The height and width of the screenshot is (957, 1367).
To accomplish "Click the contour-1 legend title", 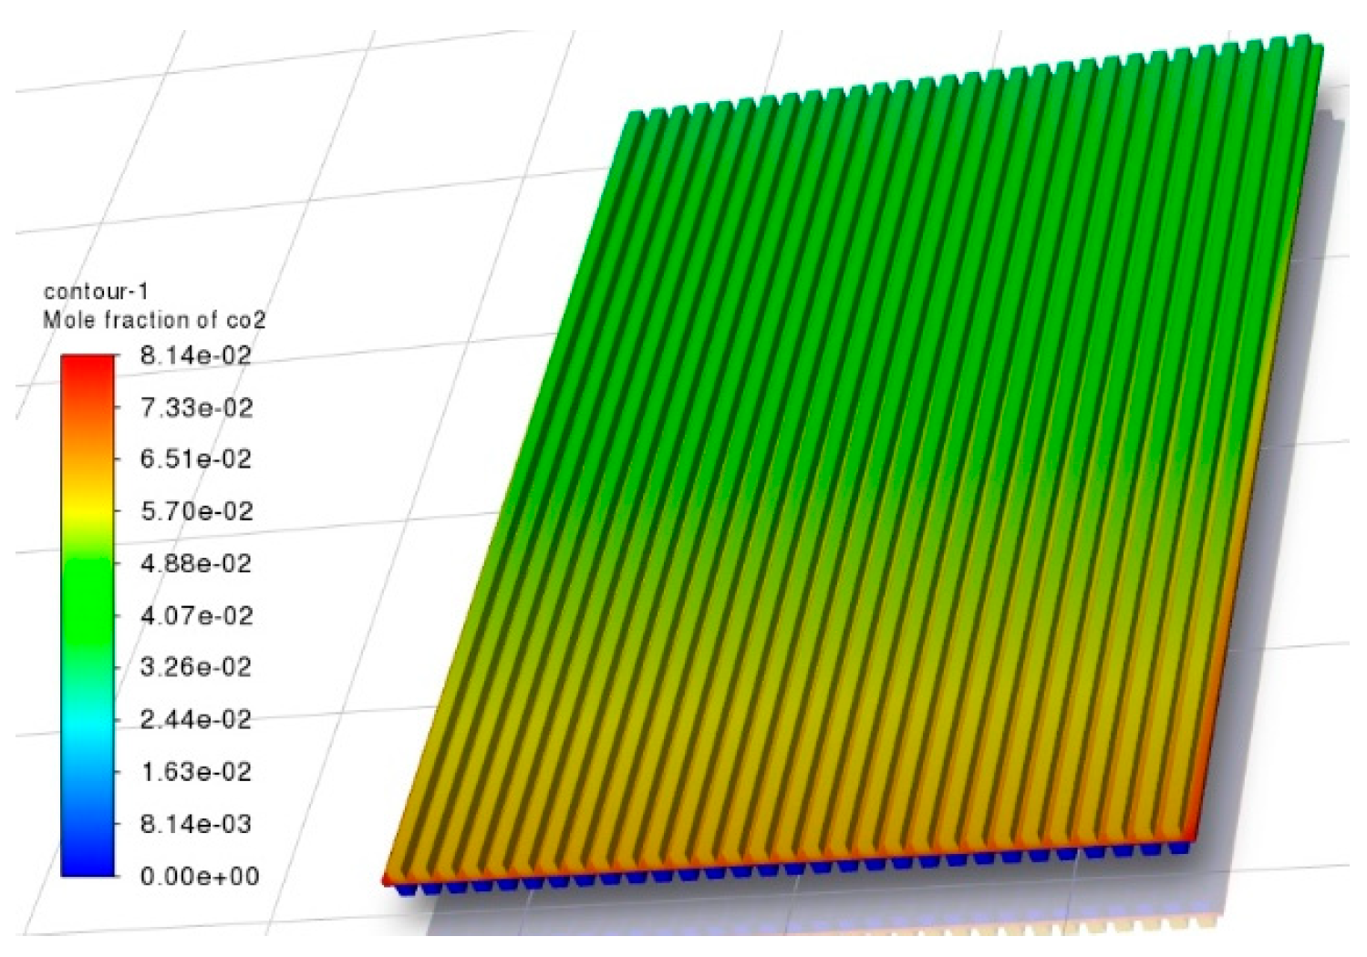I will pyautogui.click(x=96, y=292).
